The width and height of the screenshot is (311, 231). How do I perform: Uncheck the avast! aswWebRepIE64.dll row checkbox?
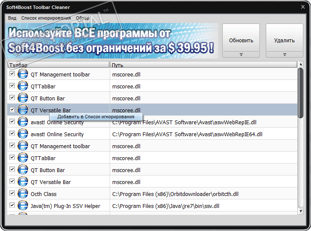pos(12,133)
